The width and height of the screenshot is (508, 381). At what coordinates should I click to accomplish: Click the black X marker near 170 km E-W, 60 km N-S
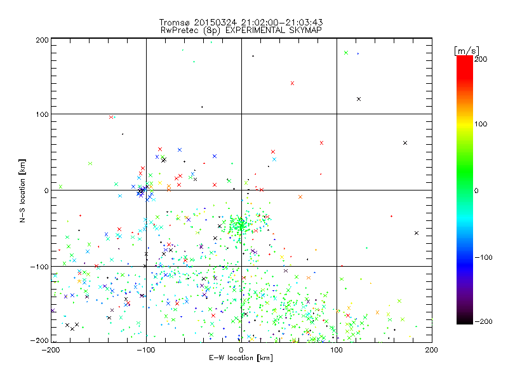[405, 143]
